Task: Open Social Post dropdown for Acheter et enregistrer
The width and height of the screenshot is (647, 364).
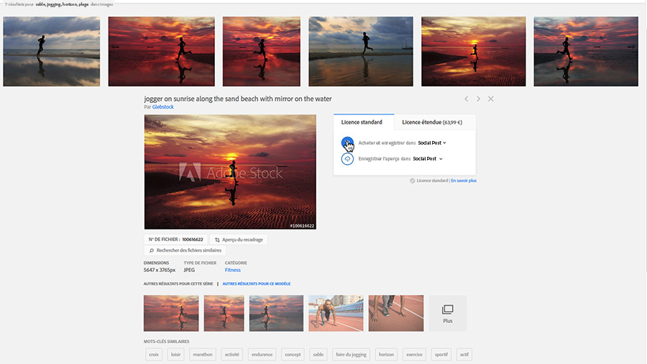Action: pyautogui.click(x=432, y=142)
